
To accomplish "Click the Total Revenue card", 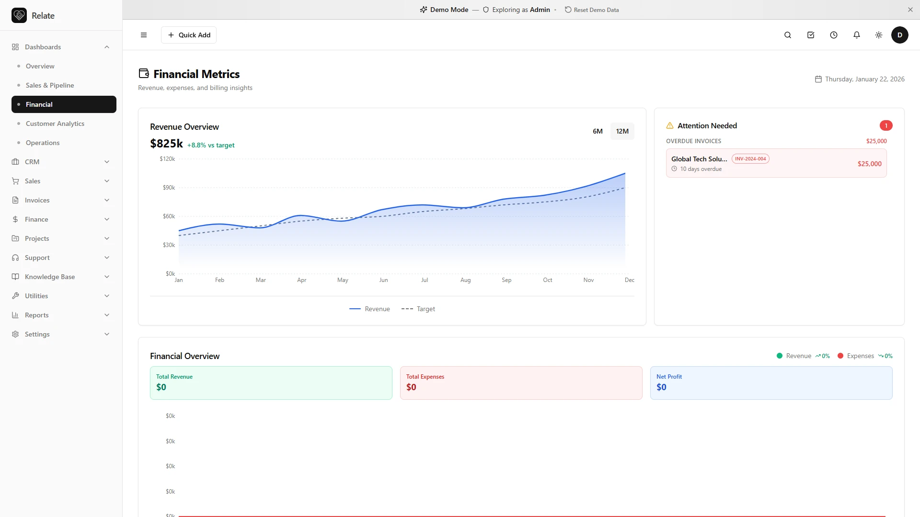I will click(x=271, y=383).
